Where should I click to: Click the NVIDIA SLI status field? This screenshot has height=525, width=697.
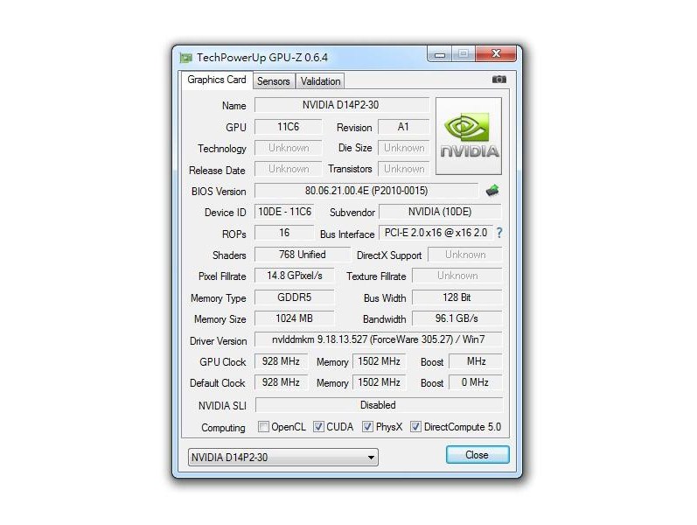click(x=378, y=405)
